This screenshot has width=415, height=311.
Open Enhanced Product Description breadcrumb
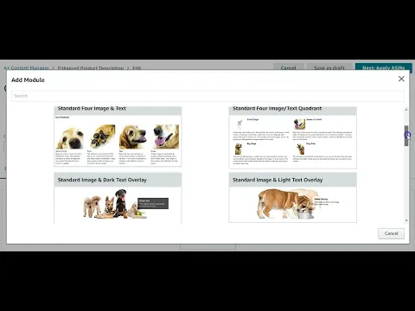click(x=91, y=68)
